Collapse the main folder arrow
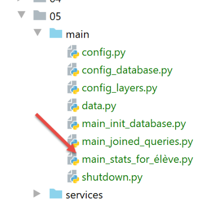The height and width of the screenshot is (206, 206). 38,32
